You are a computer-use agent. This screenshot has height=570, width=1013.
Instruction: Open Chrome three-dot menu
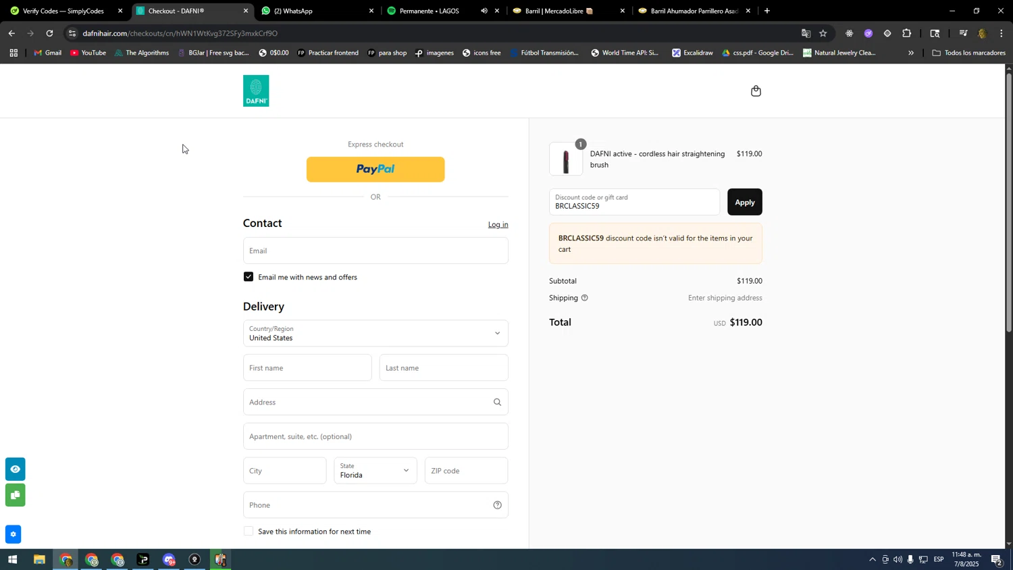[1002, 33]
